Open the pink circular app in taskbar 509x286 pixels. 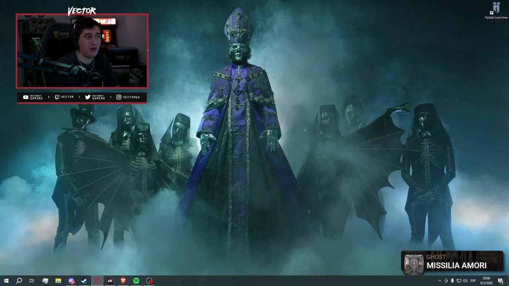tap(97, 281)
